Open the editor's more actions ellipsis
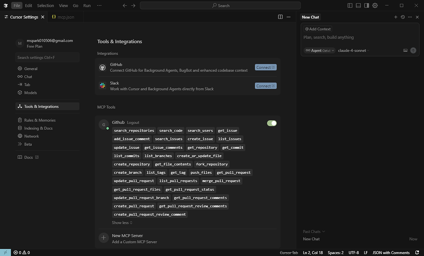 click(x=289, y=17)
